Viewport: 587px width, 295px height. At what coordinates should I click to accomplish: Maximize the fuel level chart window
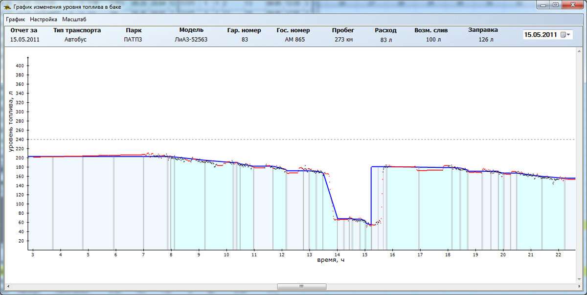click(x=556, y=4)
